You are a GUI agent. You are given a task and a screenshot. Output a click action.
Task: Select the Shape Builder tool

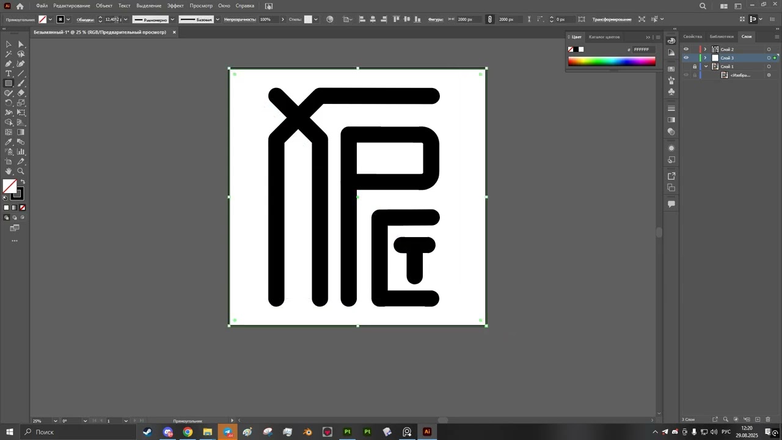pos(9,122)
